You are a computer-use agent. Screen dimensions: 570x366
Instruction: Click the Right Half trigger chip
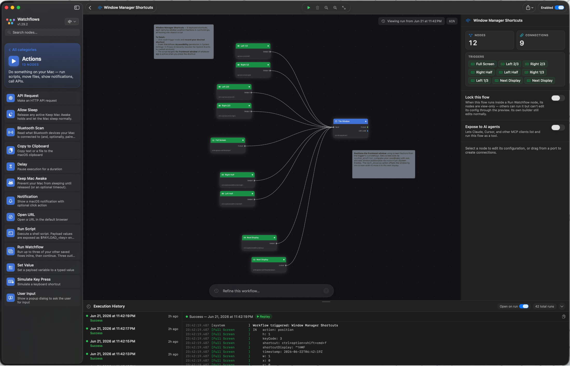click(x=481, y=72)
